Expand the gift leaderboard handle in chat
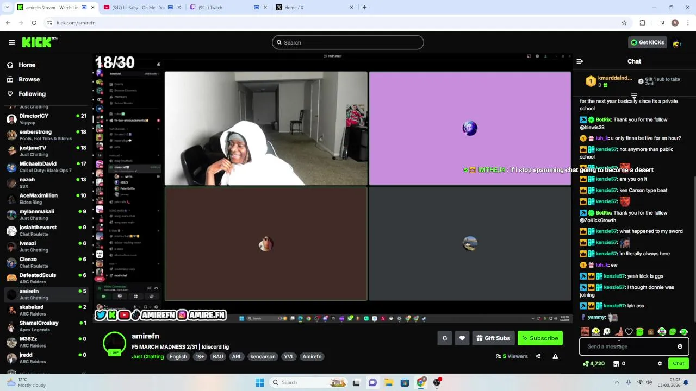696x391 pixels. click(634, 96)
